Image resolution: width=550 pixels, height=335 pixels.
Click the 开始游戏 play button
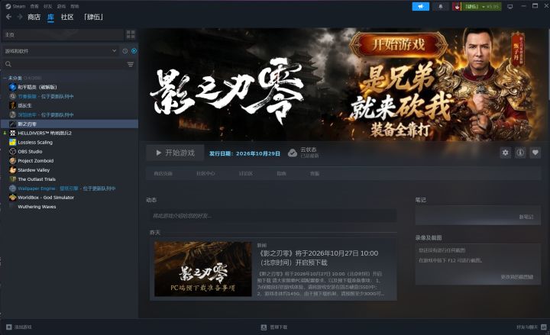[x=175, y=153]
